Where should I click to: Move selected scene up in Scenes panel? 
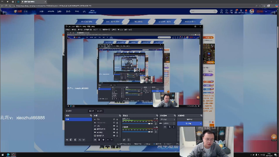(80, 140)
